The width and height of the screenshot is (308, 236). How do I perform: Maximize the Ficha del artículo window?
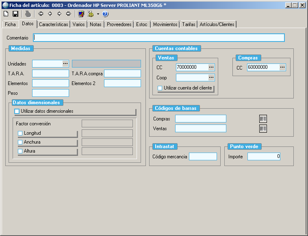pyautogui.click(x=295, y=5)
